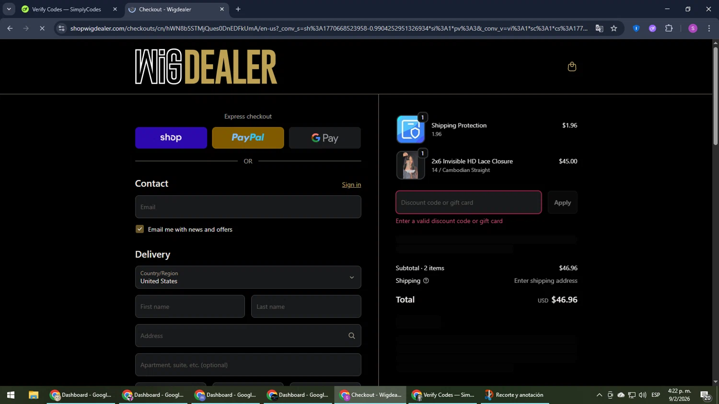The image size is (719, 404).
Task: Click the 'Enter shipping address' text
Action: click(545, 281)
